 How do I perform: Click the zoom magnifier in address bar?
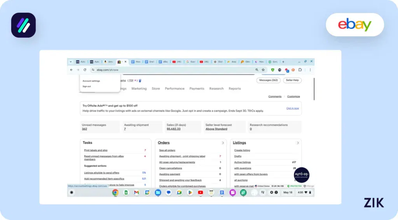coord(257,70)
